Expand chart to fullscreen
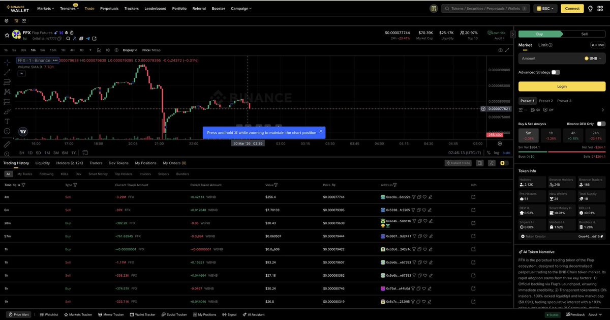This screenshot has height=320, width=610. [507, 50]
